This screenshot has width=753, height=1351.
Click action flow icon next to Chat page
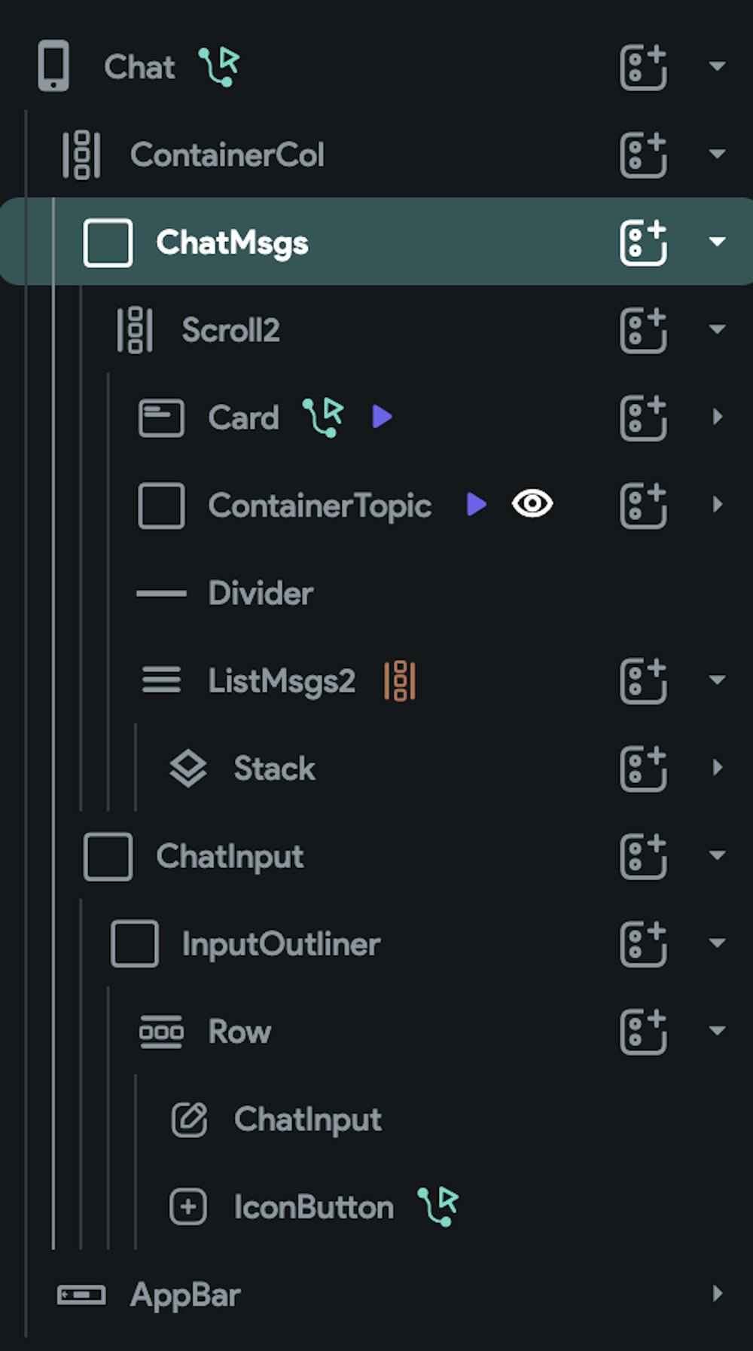point(219,66)
